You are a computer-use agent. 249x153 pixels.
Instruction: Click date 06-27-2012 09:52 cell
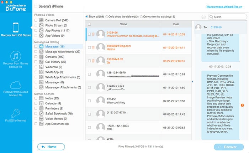(x=174, y=128)
